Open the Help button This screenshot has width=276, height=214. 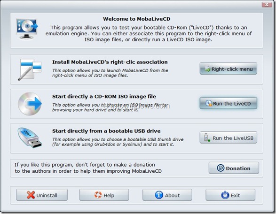(x=104, y=195)
